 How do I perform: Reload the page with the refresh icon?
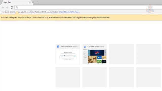(12, 7)
